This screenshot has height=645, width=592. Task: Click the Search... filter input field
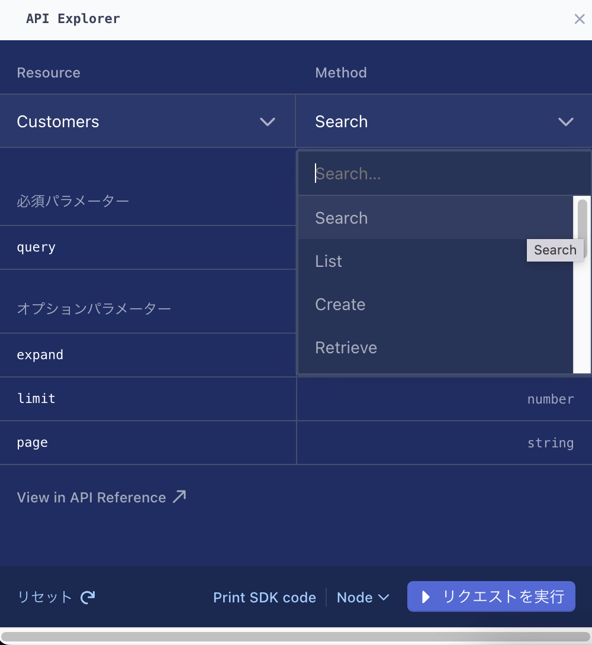pos(414,173)
